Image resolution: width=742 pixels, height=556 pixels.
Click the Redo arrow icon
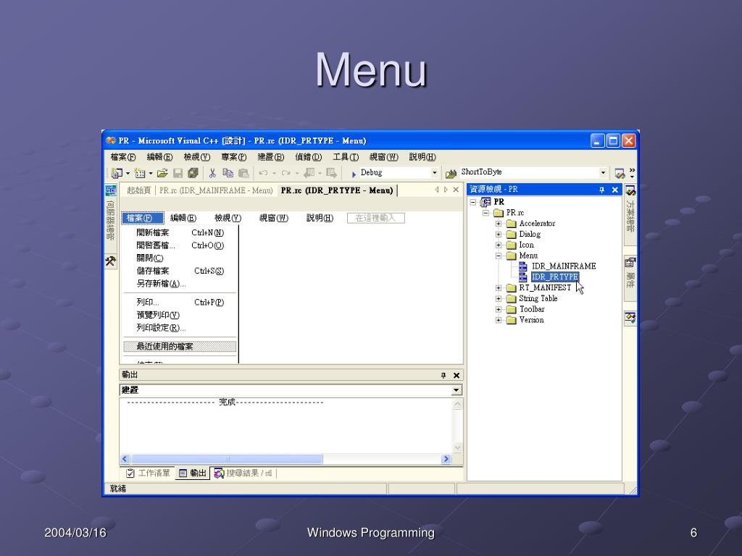tap(285, 174)
